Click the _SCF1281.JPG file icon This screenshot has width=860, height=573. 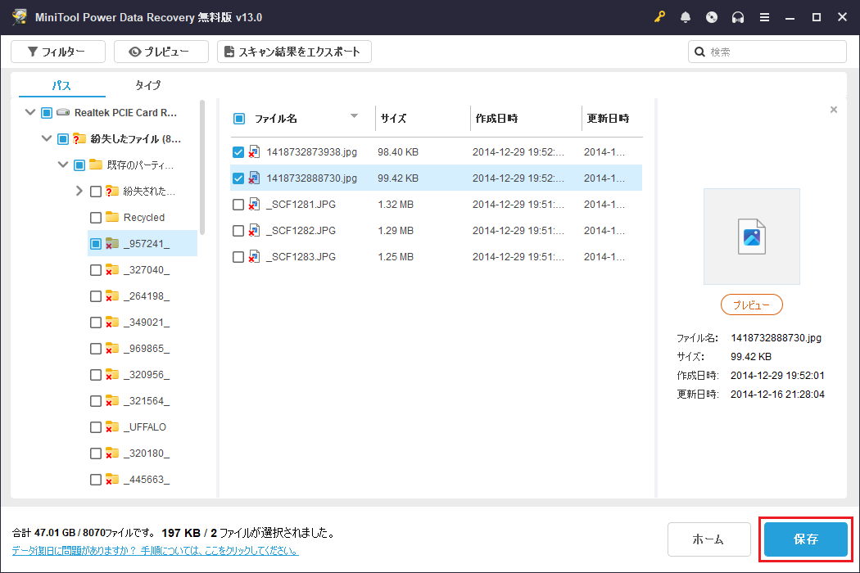click(254, 205)
